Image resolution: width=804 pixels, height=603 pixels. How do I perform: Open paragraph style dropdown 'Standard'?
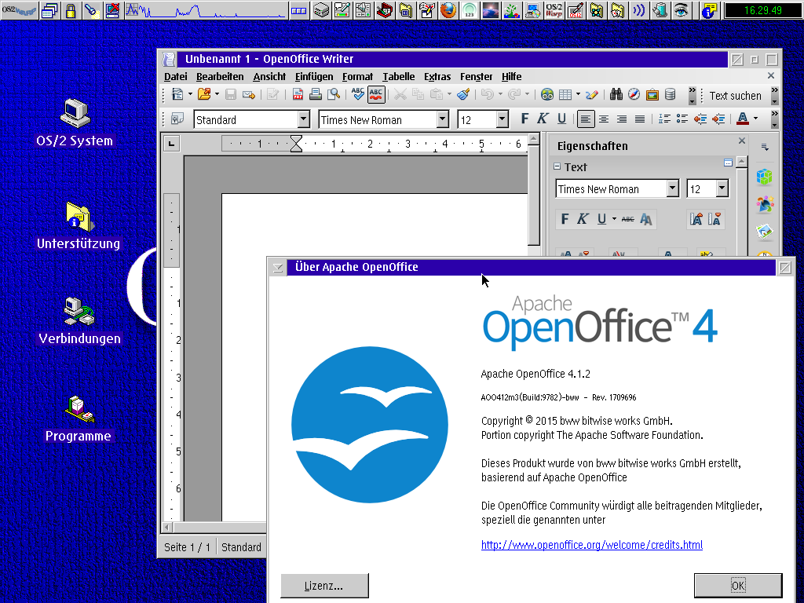[304, 119]
